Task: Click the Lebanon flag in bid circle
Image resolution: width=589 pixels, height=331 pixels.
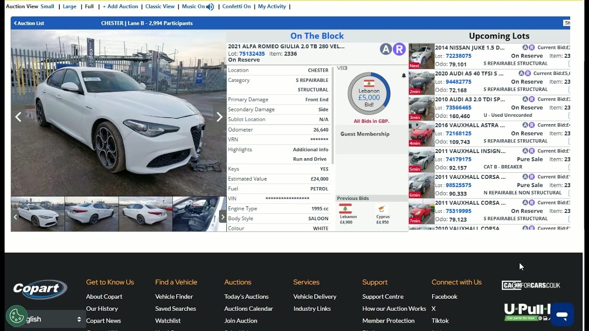Action: [x=369, y=83]
